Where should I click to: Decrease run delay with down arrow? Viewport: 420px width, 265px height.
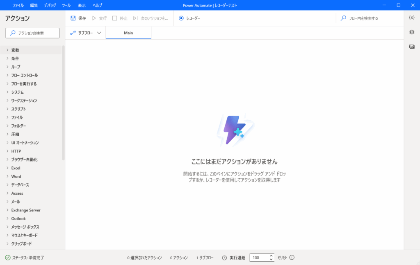point(271,259)
